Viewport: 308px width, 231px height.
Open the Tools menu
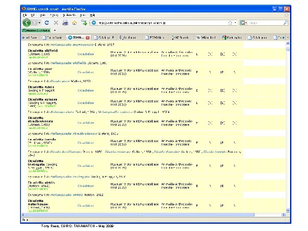[x=83, y=15]
